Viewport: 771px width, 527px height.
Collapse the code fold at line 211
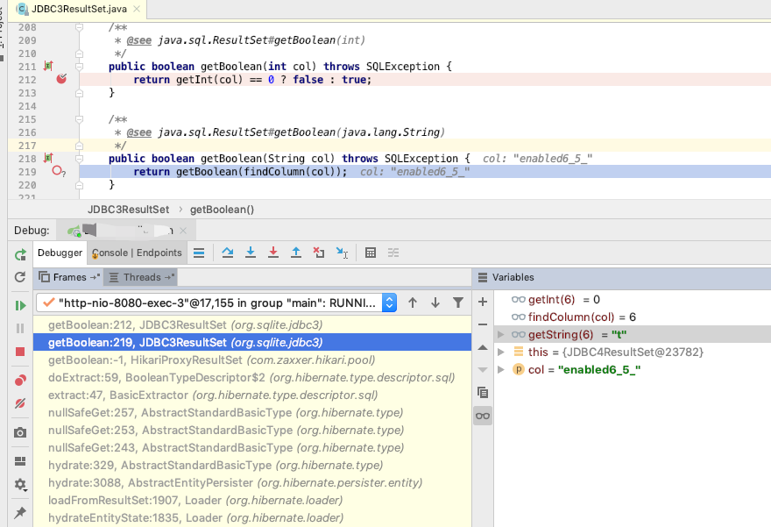(79, 67)
